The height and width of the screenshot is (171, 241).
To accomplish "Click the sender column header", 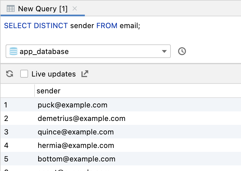I will [x=49, y=91].
